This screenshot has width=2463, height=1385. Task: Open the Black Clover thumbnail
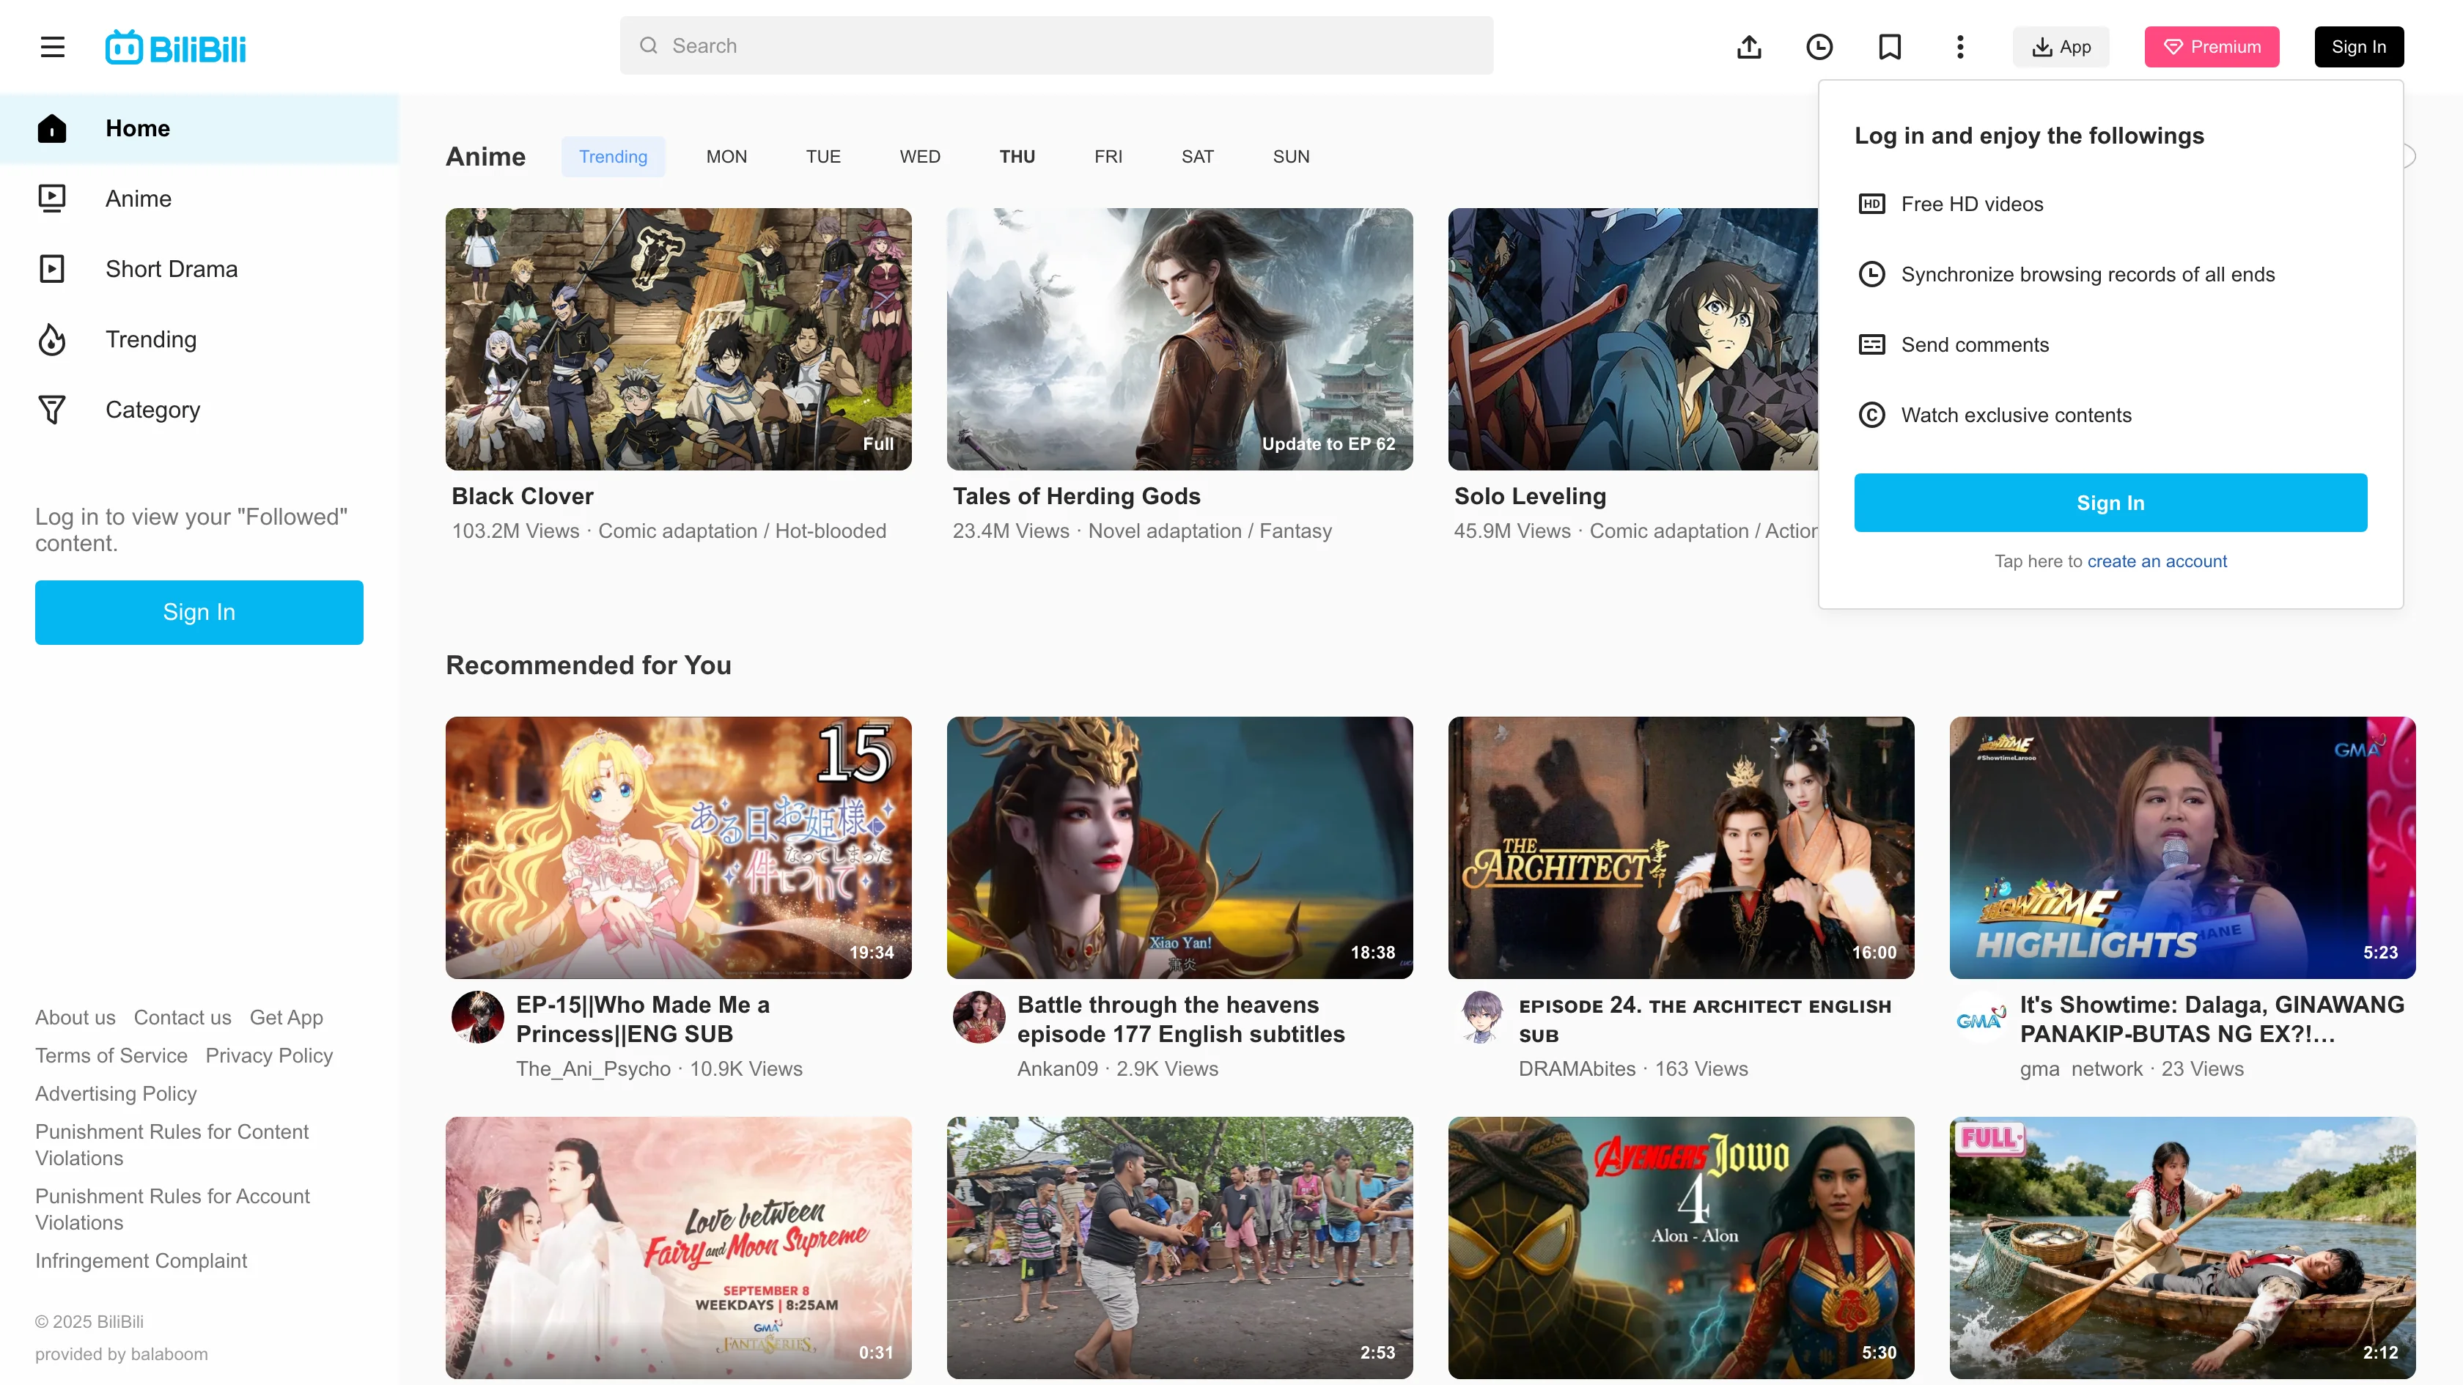[678, 339]
